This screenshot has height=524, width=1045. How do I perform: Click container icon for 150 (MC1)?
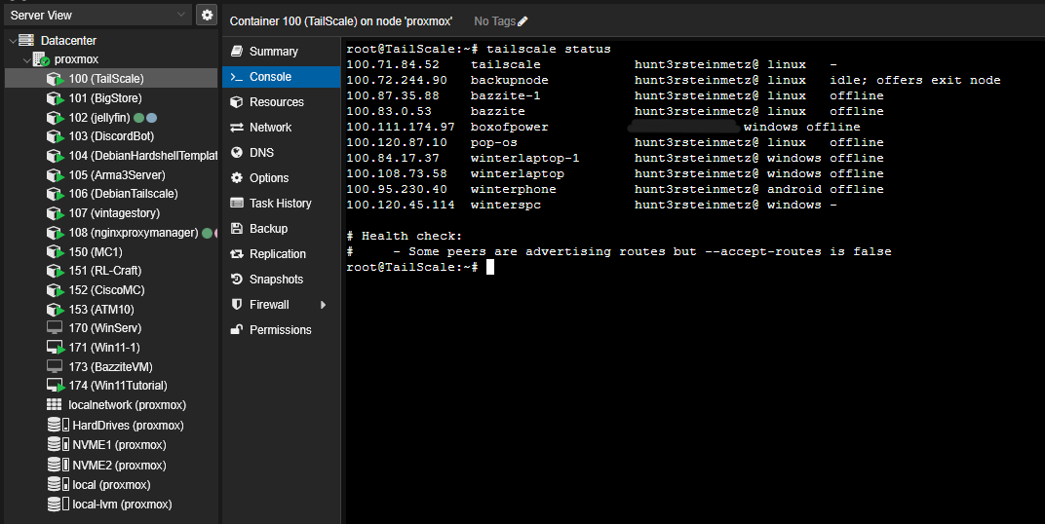click(x=56, y=252)
